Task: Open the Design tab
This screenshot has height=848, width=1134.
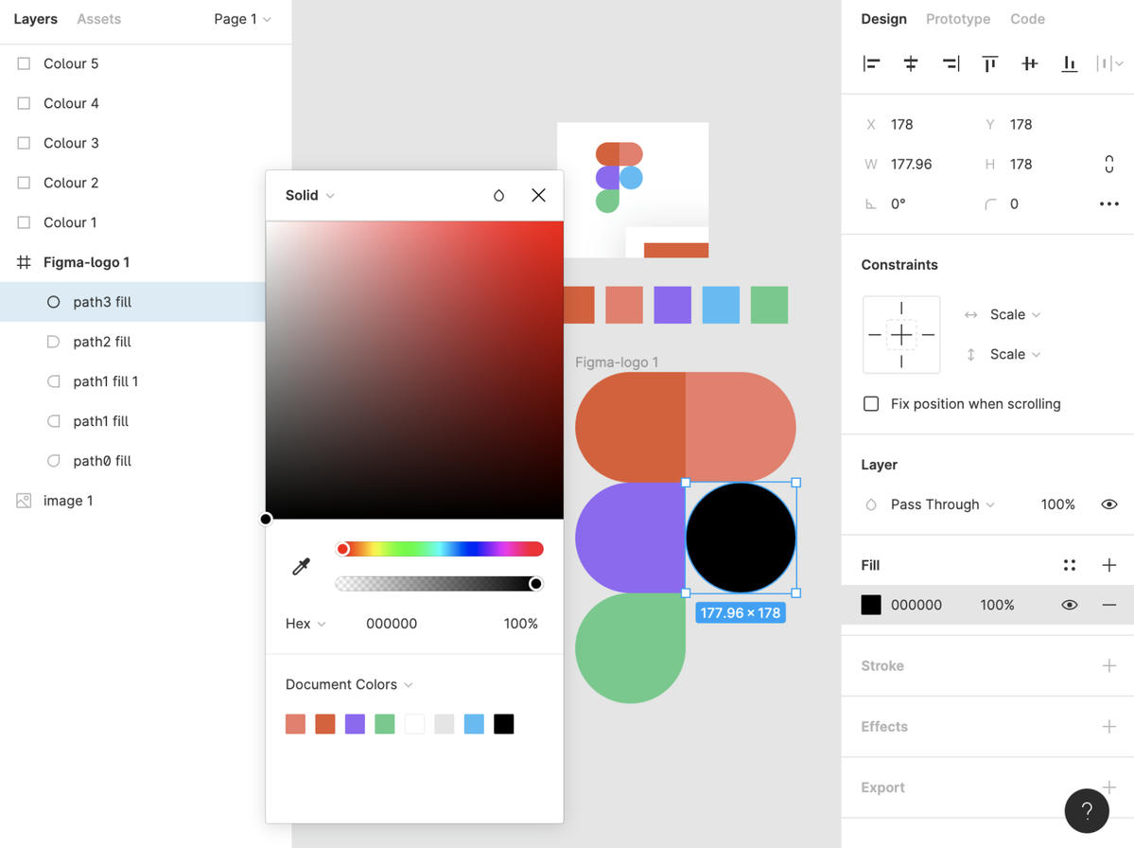Action: point(883,19)
